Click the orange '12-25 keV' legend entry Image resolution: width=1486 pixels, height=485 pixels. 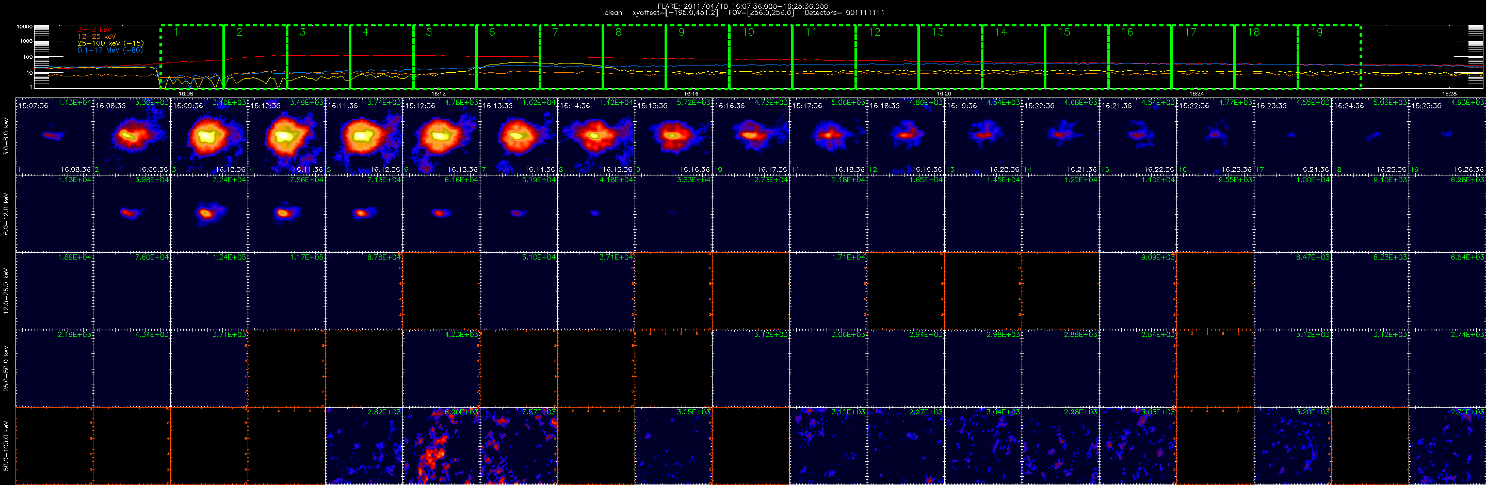(96, 36)
